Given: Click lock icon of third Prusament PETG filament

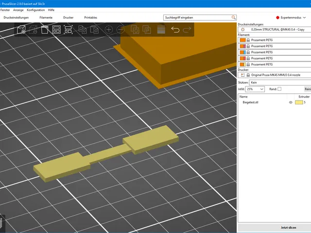Looking at the screenshot, I should pyautogui.click(x=248, y=52).
